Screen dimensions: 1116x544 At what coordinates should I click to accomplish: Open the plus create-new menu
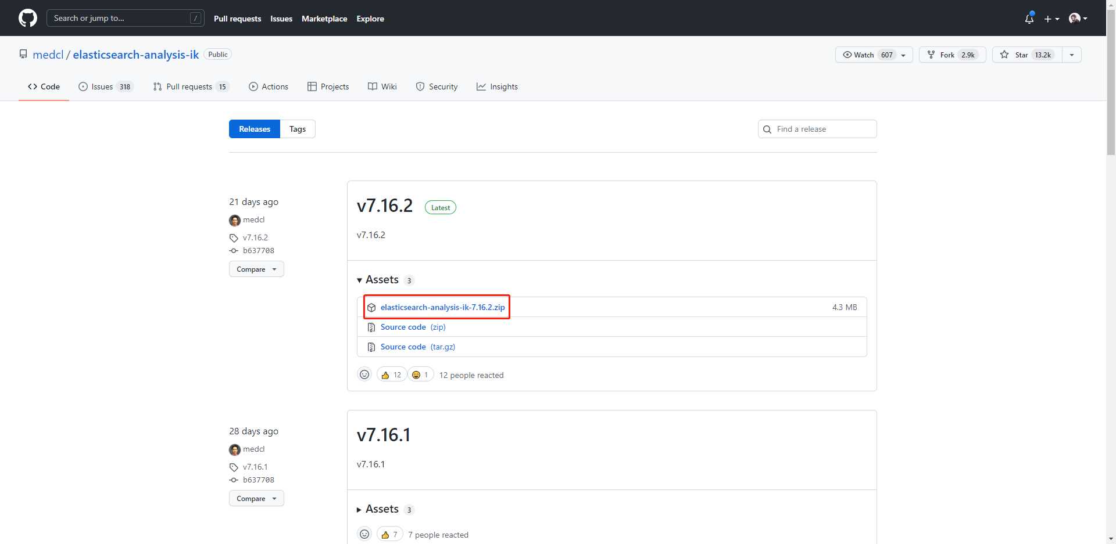1051,19
